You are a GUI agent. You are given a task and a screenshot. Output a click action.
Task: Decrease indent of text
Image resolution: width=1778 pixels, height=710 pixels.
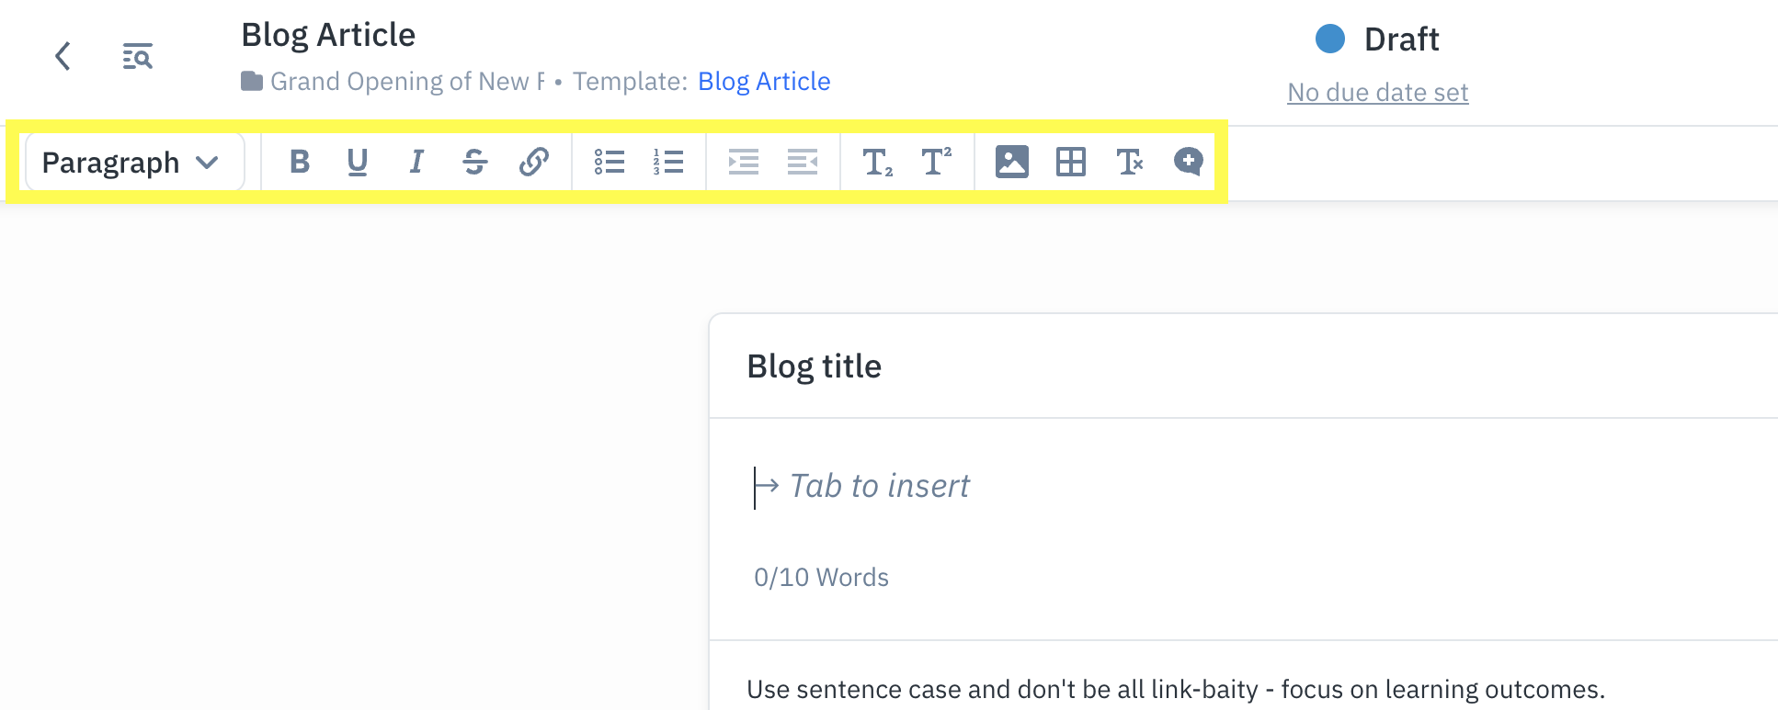click(803, 162)
